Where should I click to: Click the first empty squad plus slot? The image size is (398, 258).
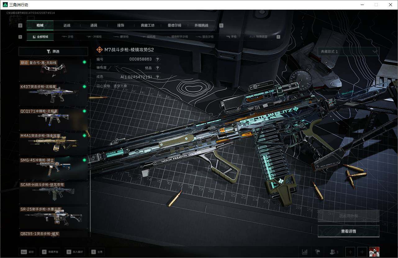350,252
